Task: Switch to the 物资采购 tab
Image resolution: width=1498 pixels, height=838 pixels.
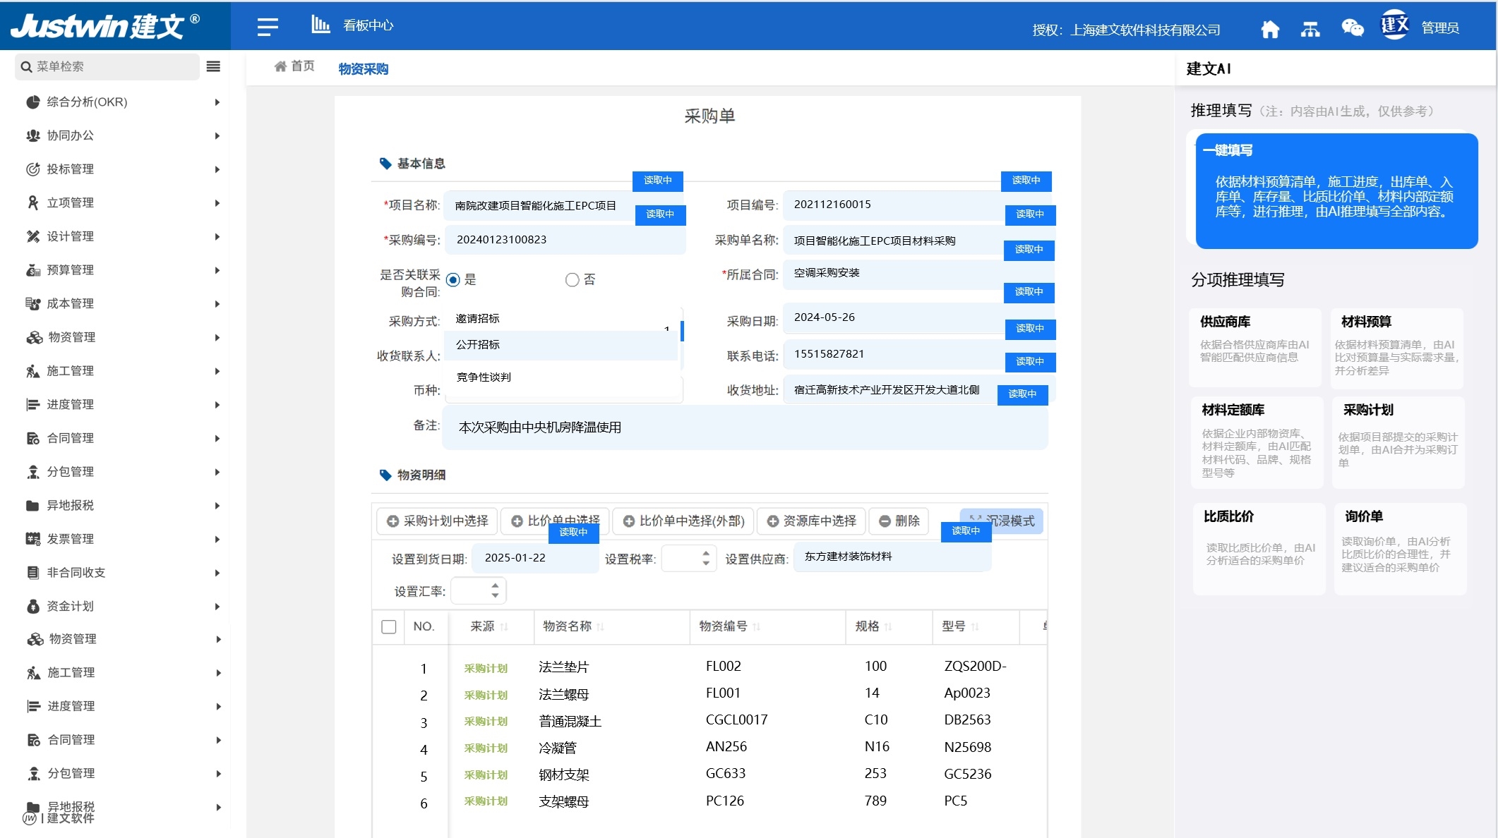Action: point(363,68)
